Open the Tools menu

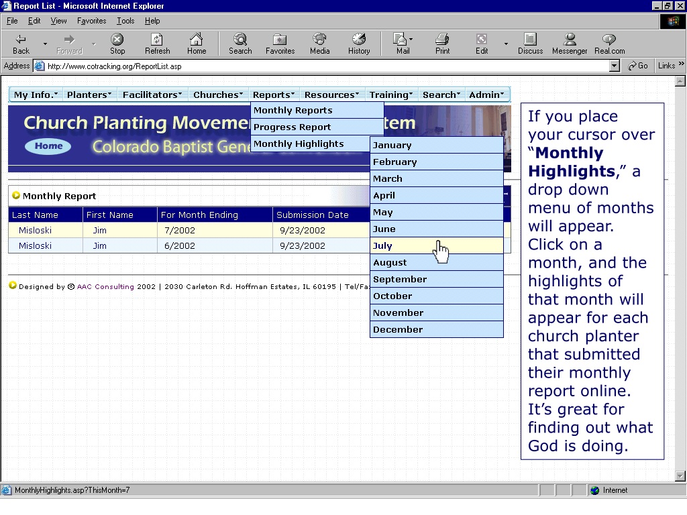(125, 21)
